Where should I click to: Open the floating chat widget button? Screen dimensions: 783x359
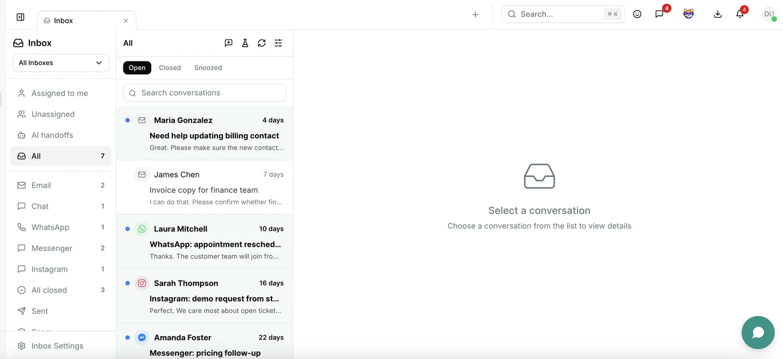[x=758, y=332]
